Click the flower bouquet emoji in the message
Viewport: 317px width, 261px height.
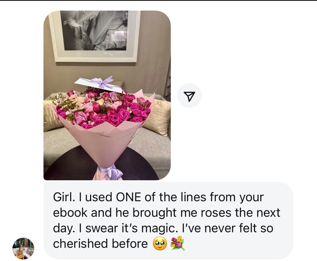(x=178, y=243)
